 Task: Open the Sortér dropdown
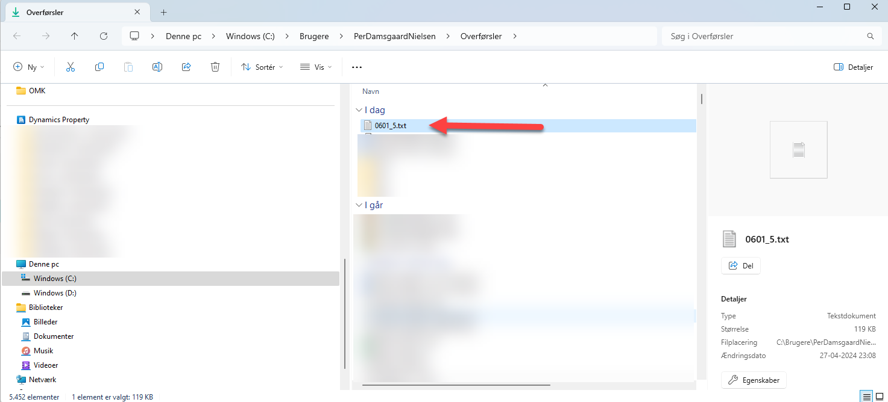(262, 67)
